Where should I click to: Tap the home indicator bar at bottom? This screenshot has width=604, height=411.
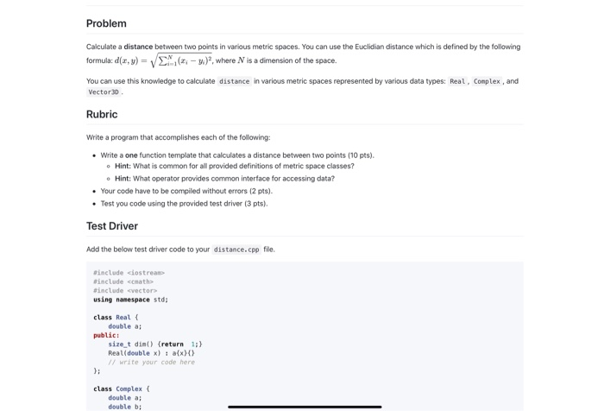point(305,407)
